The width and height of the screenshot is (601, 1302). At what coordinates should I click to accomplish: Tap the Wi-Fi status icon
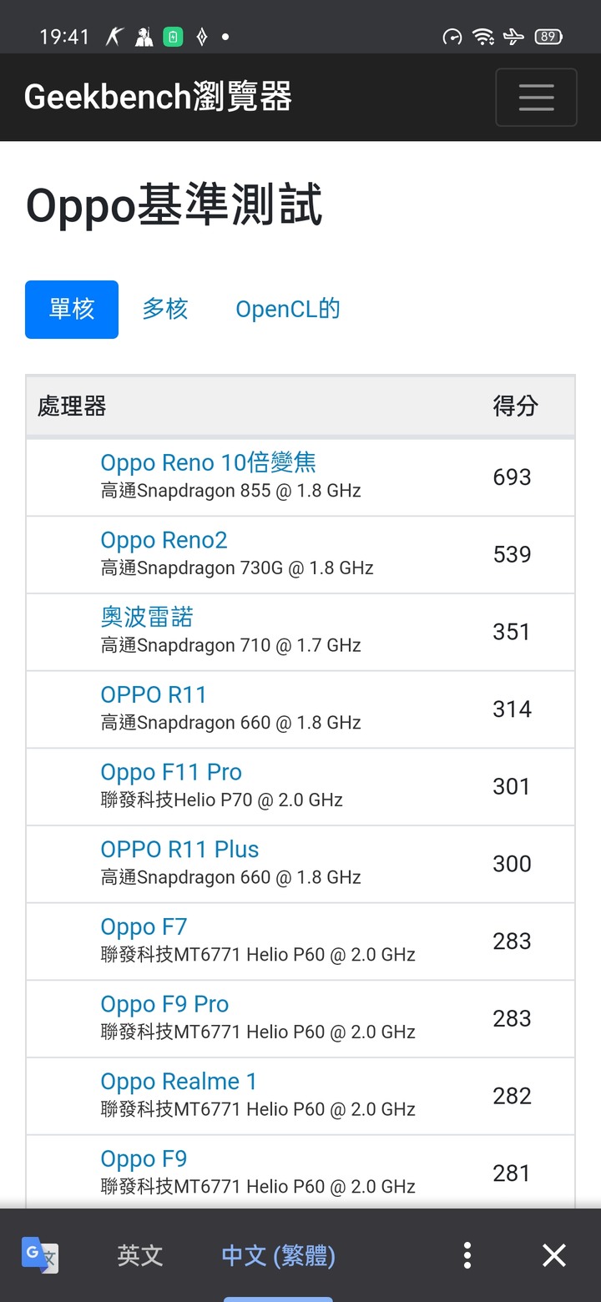pos(482,37)
